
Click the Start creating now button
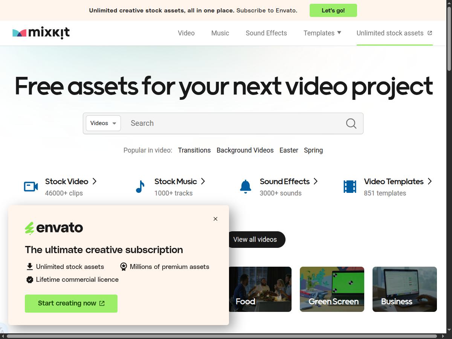click(x=71, y=304)
